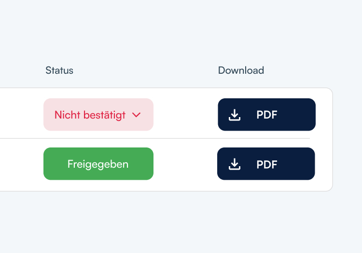Click the PDF label in the bottom row button
Image resolution: width=362 pixels, height=253 pixels.
pyautogui.click(x=267, y=164)
